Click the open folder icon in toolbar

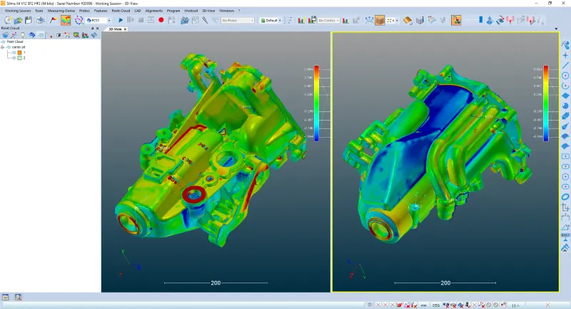click(x=19, y=20)
